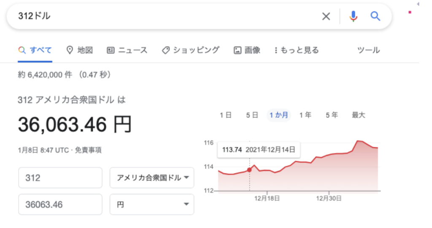Select the 1年 (1 year) chart range
The width and height of the screenshot is (432, 228).
coord(305,115)
